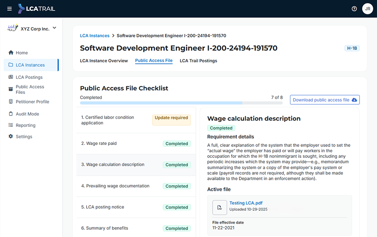Open the help question mark icon
Viewport: 377px width, 237px height.
tap(354, 9)
